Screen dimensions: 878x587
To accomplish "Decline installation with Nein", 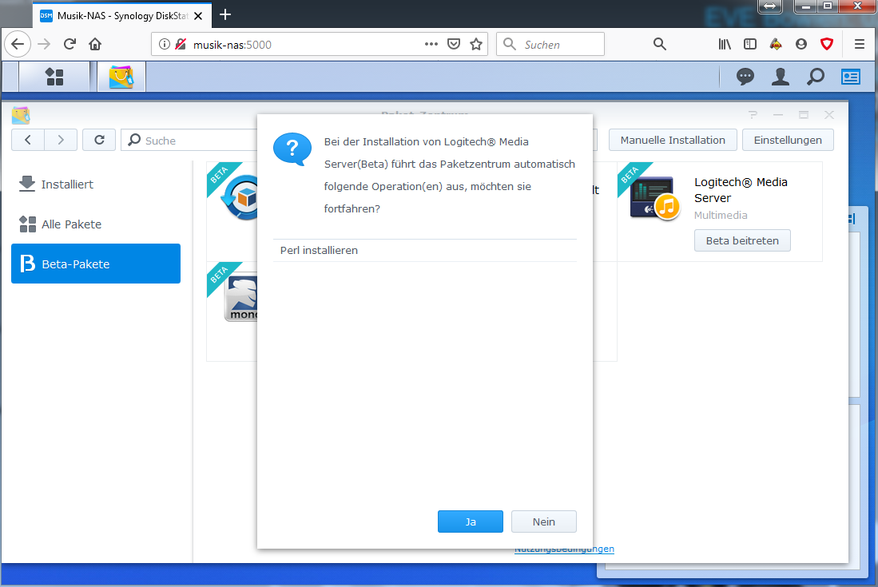I will coord(544,522).
